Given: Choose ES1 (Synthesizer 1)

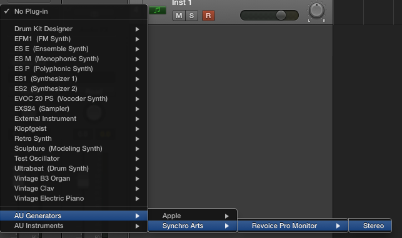Looking at the screenshot, I should tap(74, 79).
